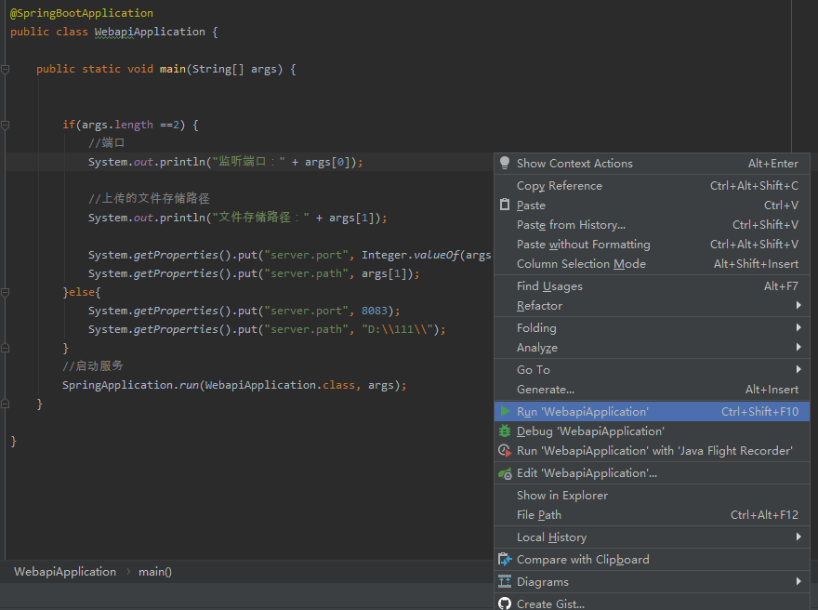The width and height of the screenshot is (818, 610).
Task: Expand the Folding submenu arrow
Action: [798, 327]
